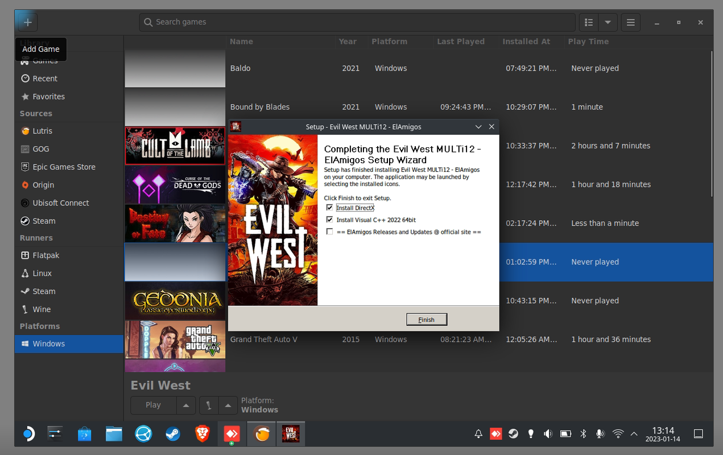Click the Destiny or Fate thumbnail
This screenshot has height=455, width=723.
coord(175,223)
